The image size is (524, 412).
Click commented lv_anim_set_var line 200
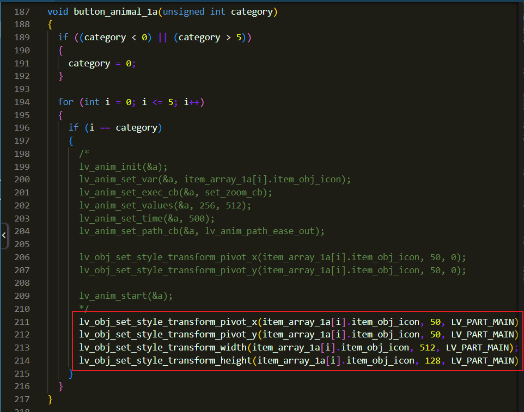tap(215, 180)
